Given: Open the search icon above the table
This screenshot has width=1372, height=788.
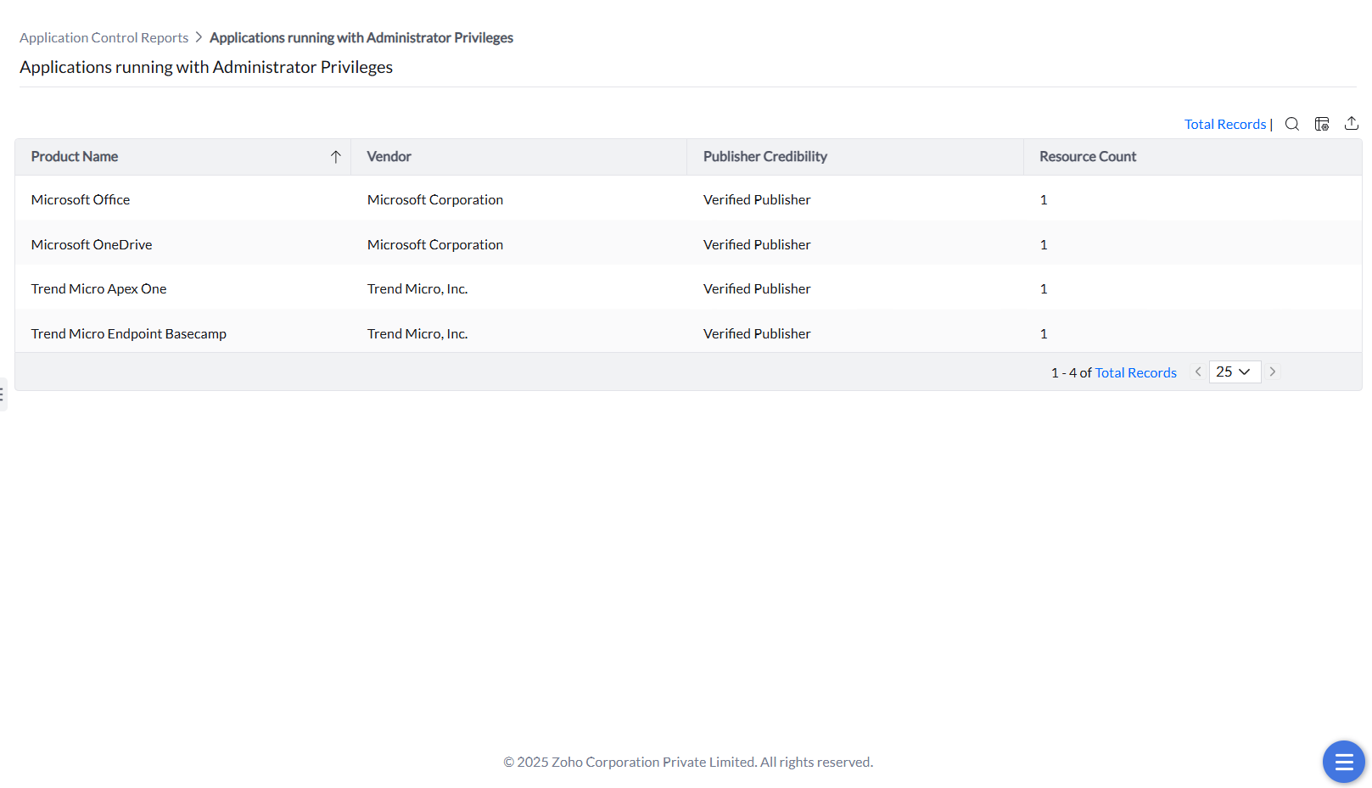Looking at the screenshot, I should tap(1292, 124).
